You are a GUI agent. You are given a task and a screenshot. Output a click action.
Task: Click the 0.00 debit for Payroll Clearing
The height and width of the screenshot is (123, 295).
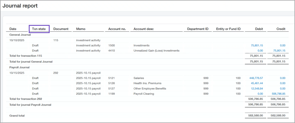260,94
